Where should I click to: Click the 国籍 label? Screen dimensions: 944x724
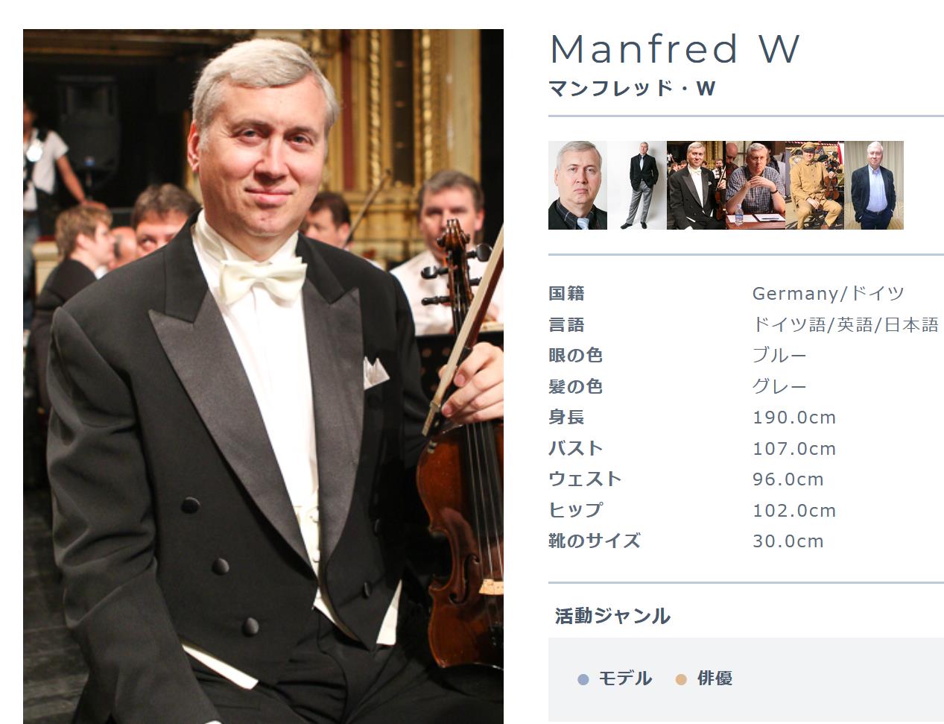click(566, 293)
